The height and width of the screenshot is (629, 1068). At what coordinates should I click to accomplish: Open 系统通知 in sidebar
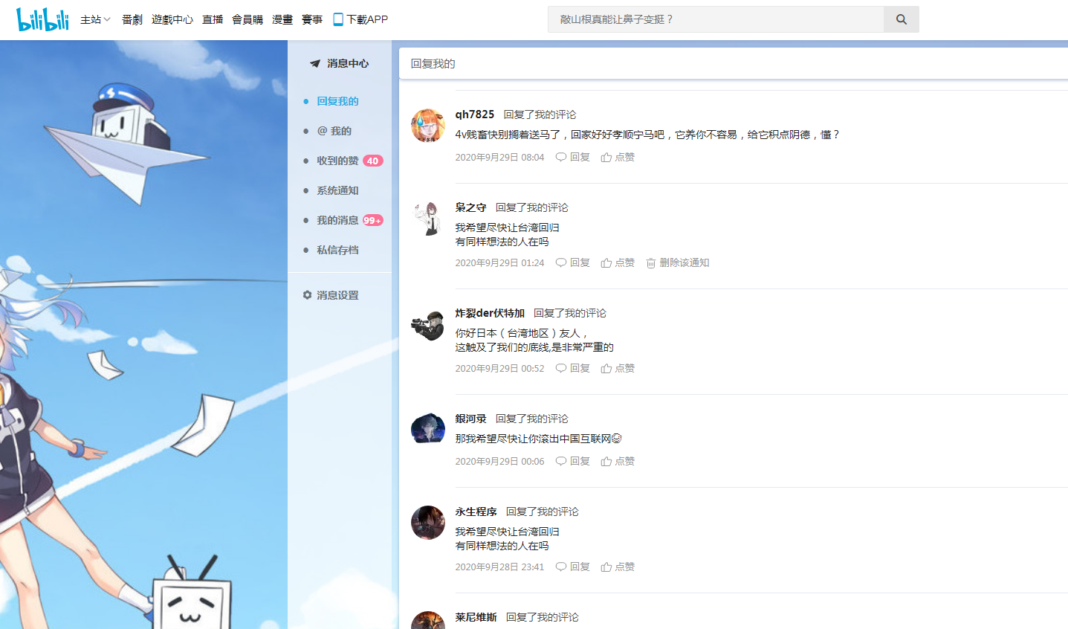(338, 190)
